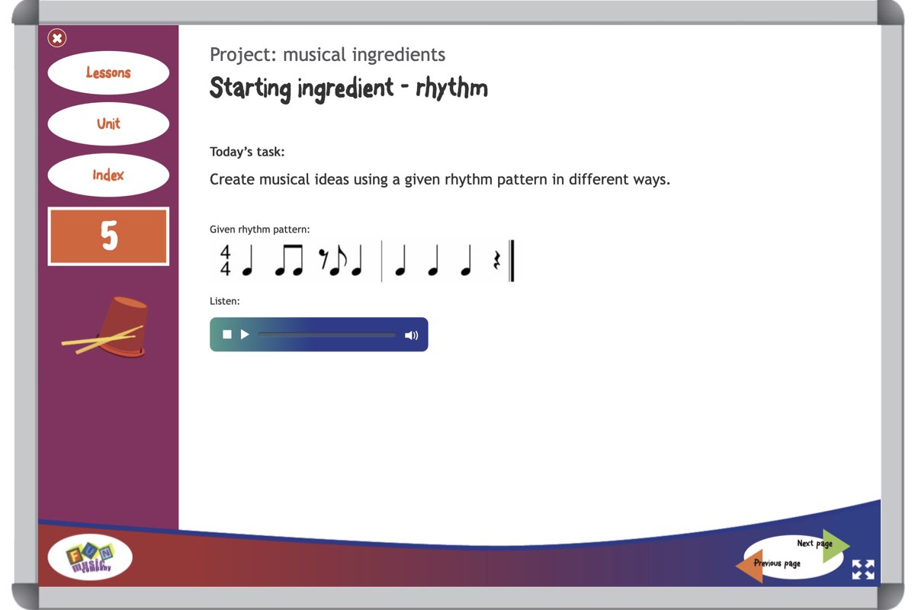915x610 pixels.
Task: Click the beamed eighth notes pair
Action: pyautogui.click(x=289, y=261)
